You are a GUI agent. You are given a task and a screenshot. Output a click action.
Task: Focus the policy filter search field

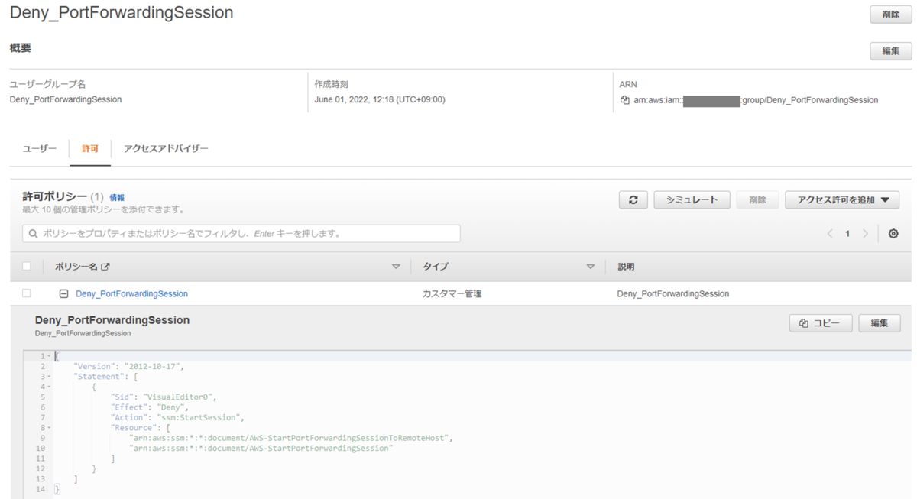coord(241,233)
